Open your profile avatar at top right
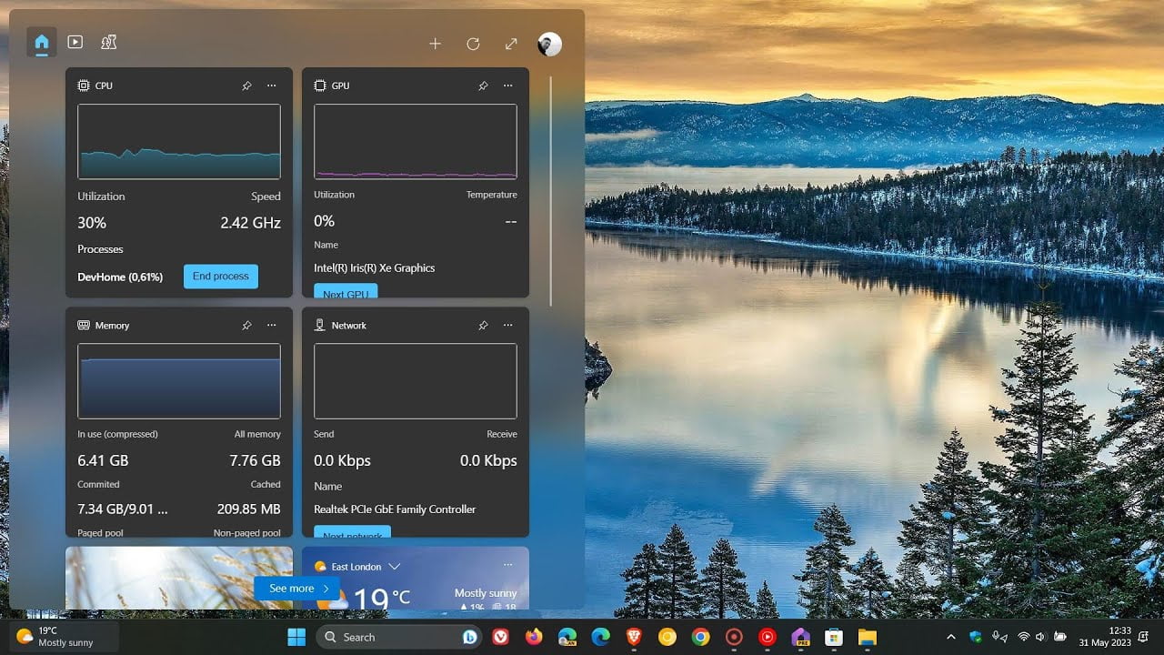Image resolution: width=1164 pixels, height=655 pixels. pyautogui.click(x=548, y=43)
